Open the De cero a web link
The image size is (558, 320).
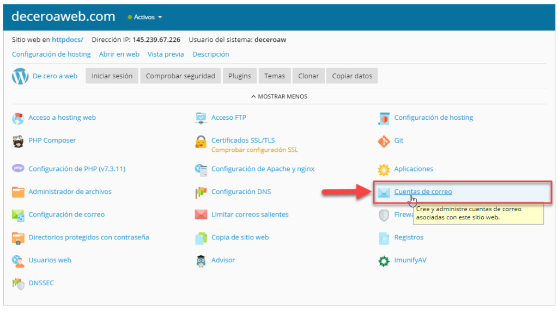(x=55, y=76)
